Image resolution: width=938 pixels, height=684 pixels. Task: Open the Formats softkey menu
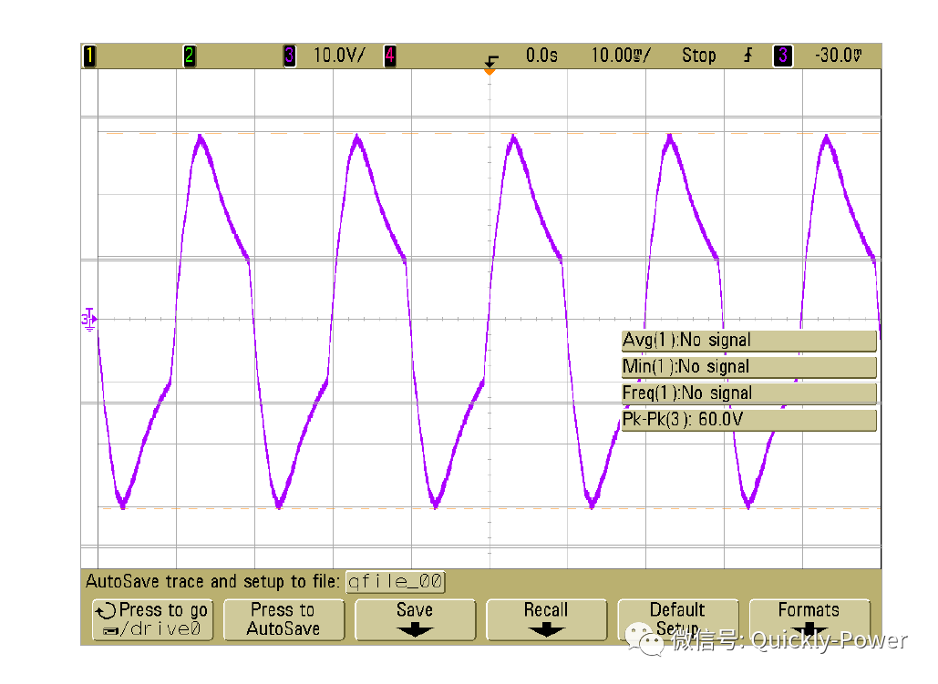tap(809, 620)
